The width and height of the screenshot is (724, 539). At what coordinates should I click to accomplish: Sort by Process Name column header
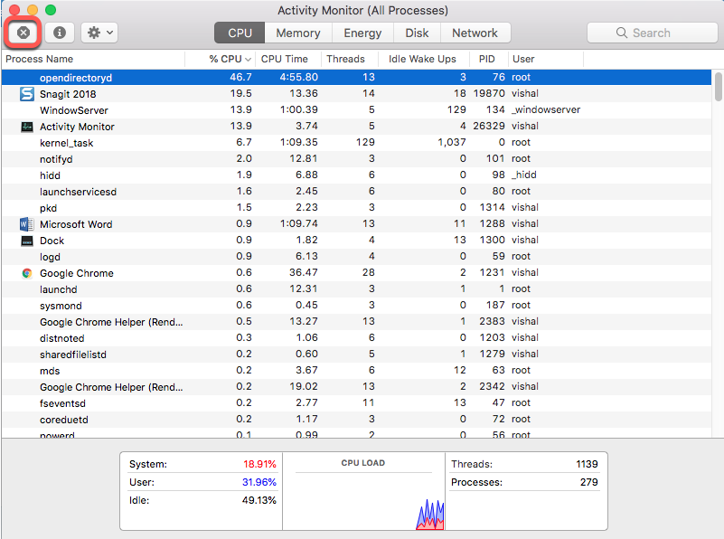click(x=93, y=59)
